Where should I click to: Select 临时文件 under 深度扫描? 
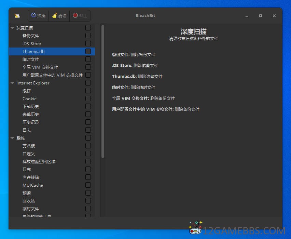point(52,59)
